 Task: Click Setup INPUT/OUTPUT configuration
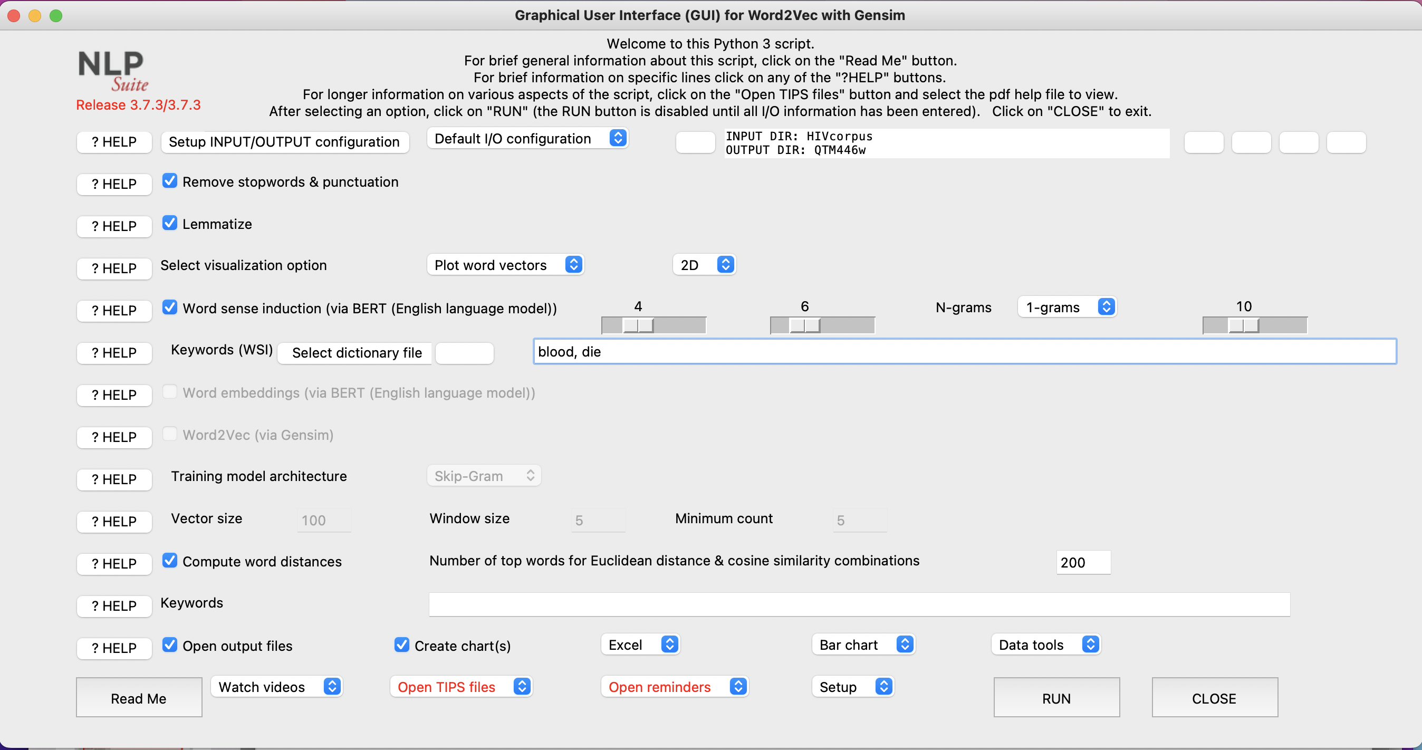285,142
